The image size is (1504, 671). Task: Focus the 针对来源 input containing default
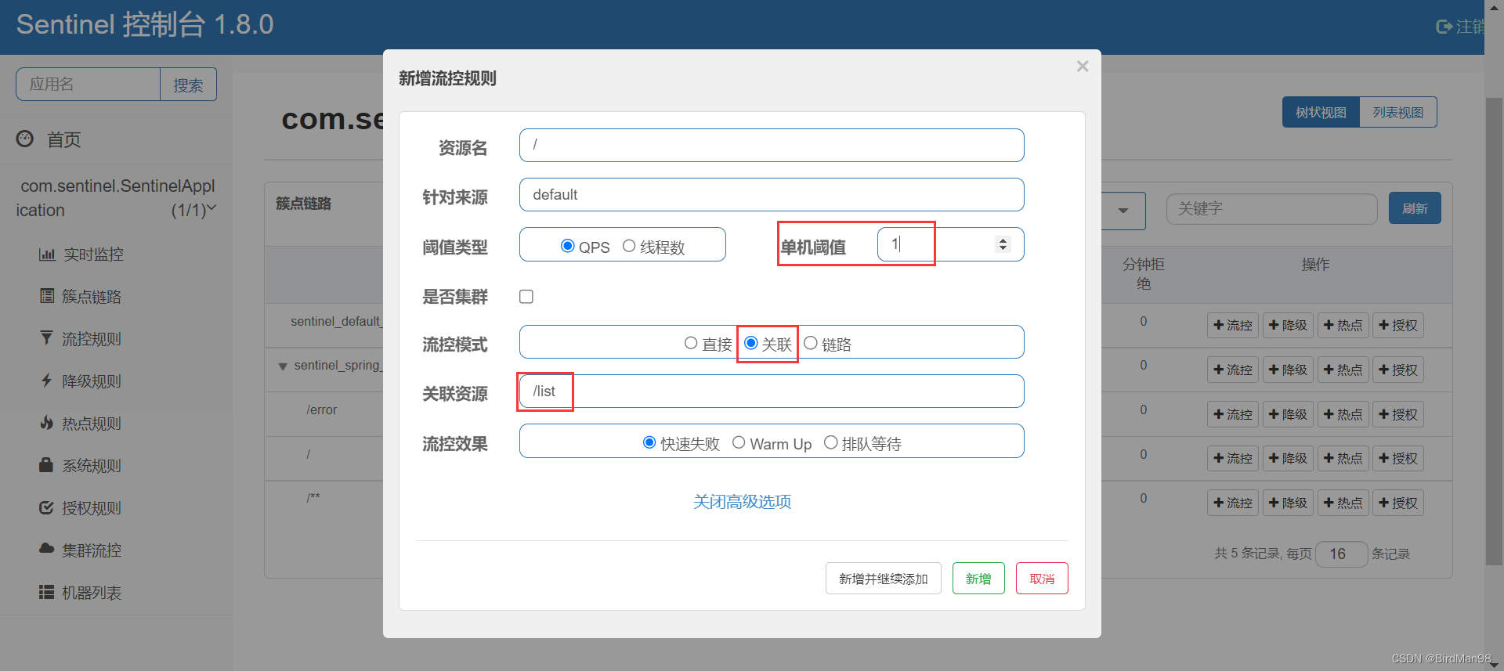772,194
